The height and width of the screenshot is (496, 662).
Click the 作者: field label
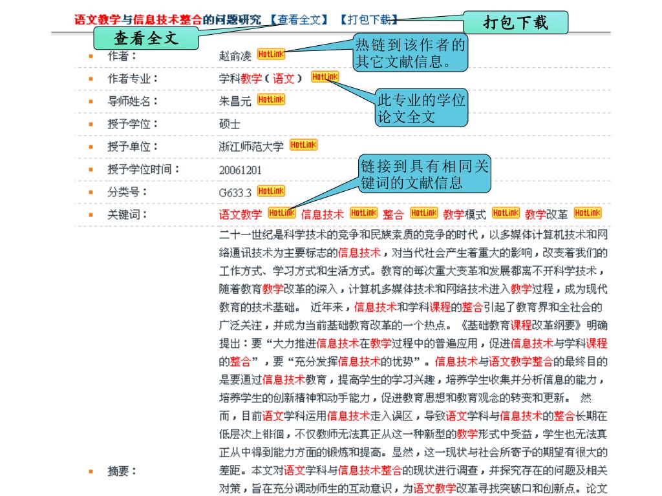(122, 56)
